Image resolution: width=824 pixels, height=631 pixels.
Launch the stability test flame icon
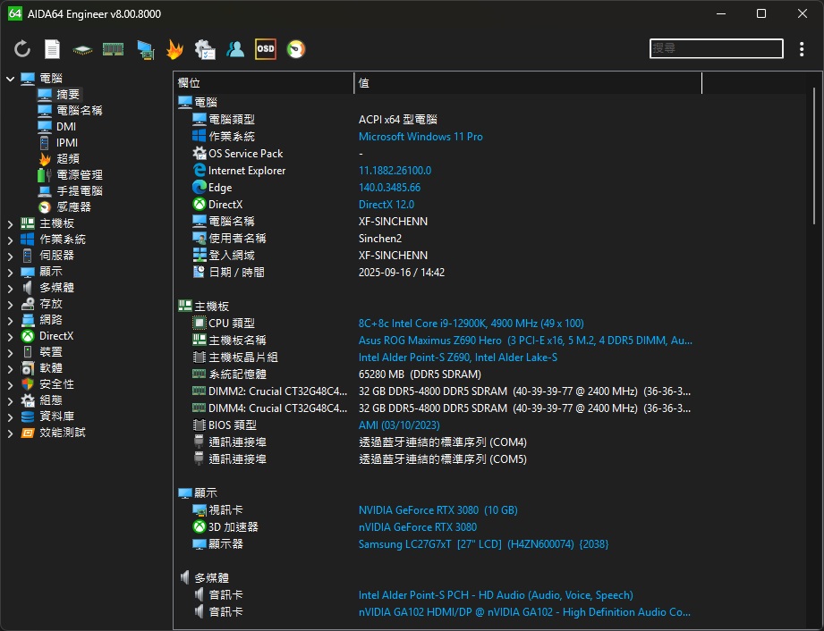174,49
